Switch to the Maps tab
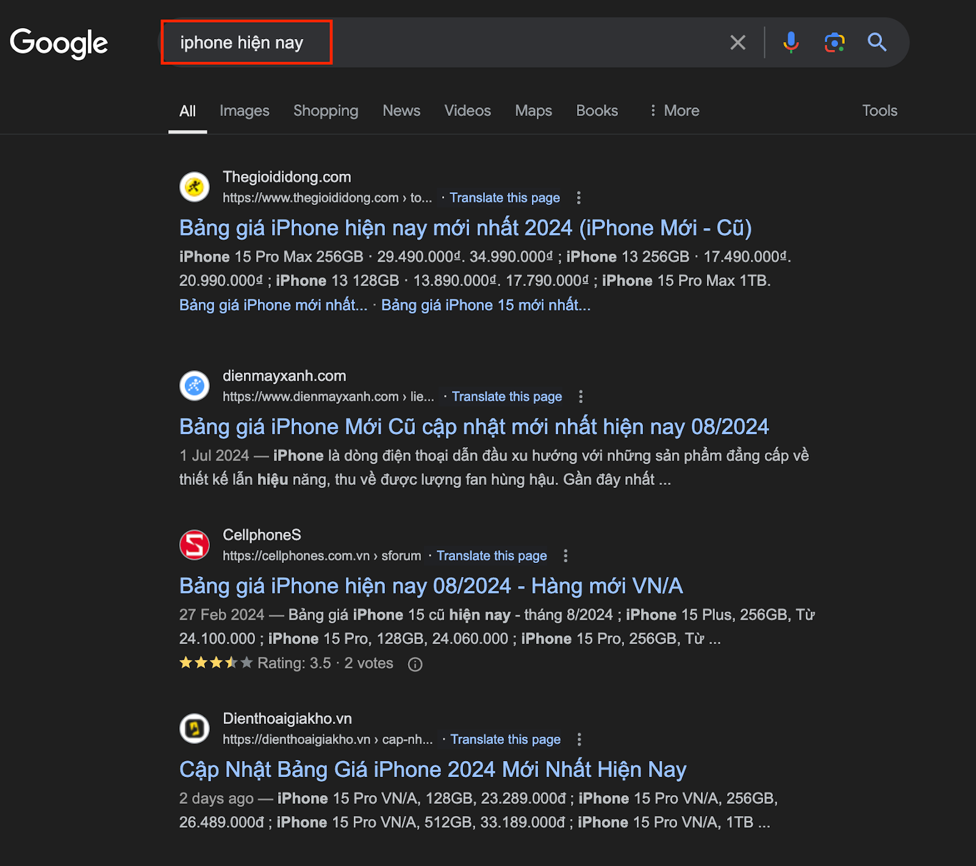This screenshot has height=866, width=976. click(533, 110)
